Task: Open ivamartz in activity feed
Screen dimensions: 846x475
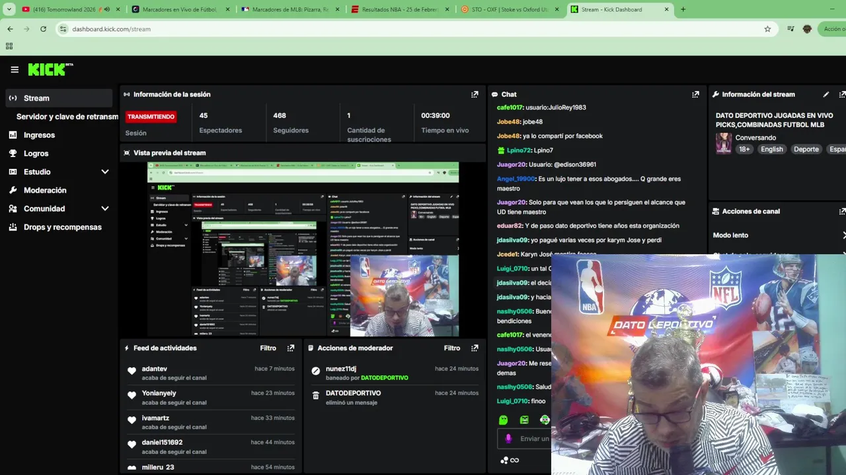Action: [x=155, y=418]
